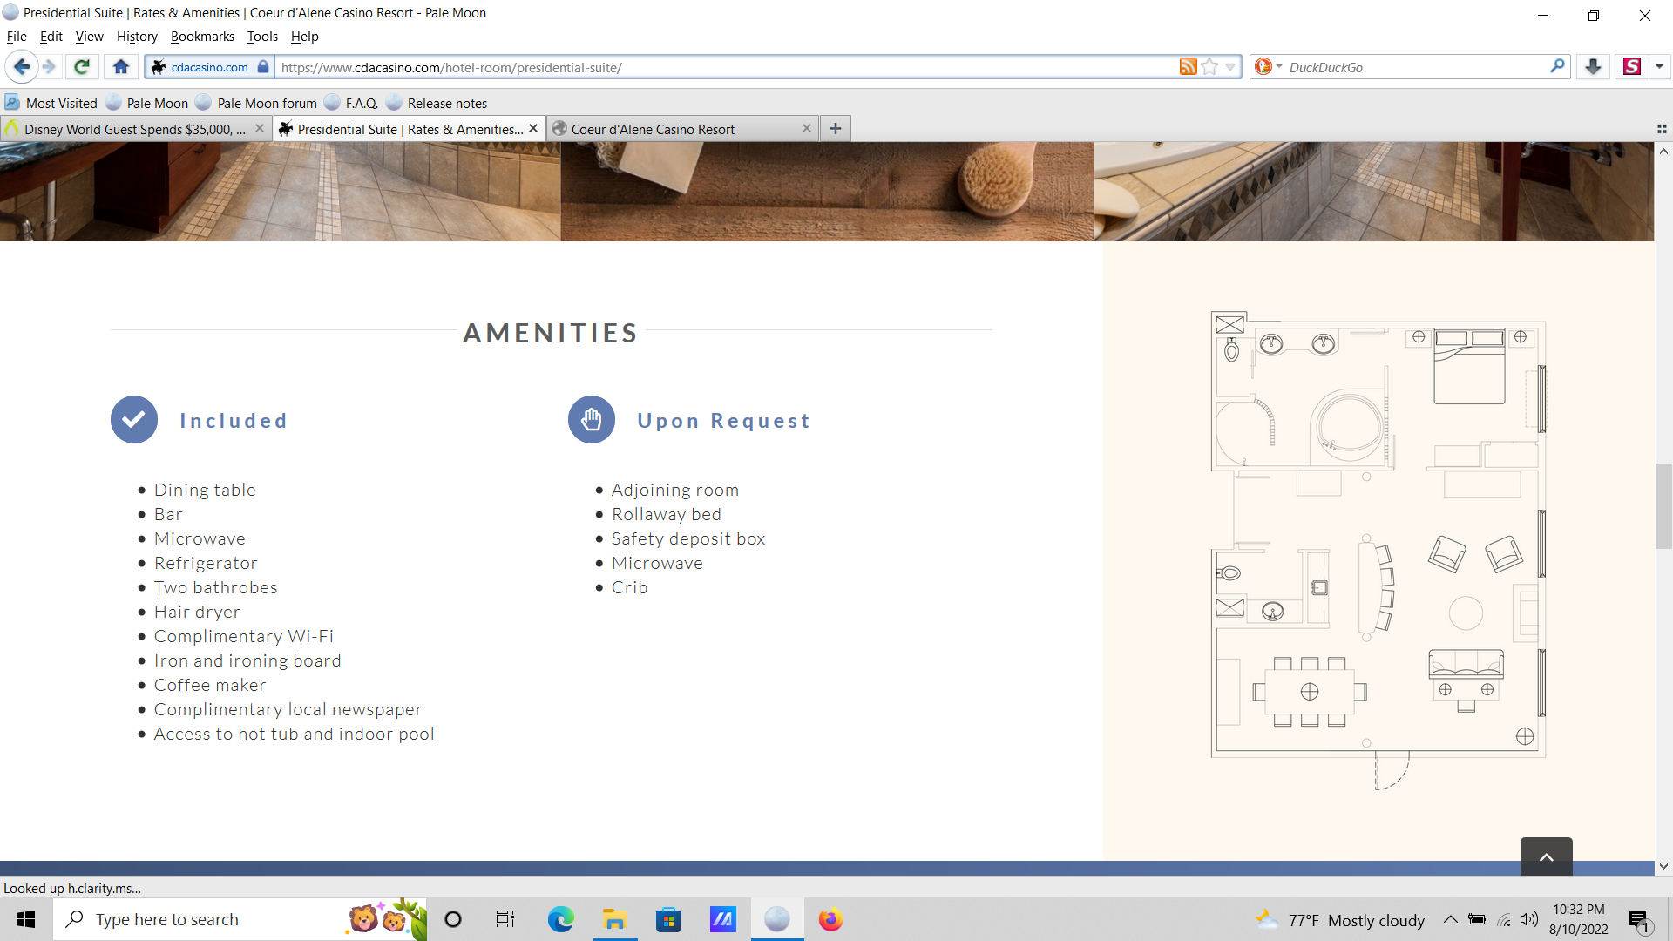Click the battery tray icon
Viewport: 1673px width, 941px height.
point(1477,919)
